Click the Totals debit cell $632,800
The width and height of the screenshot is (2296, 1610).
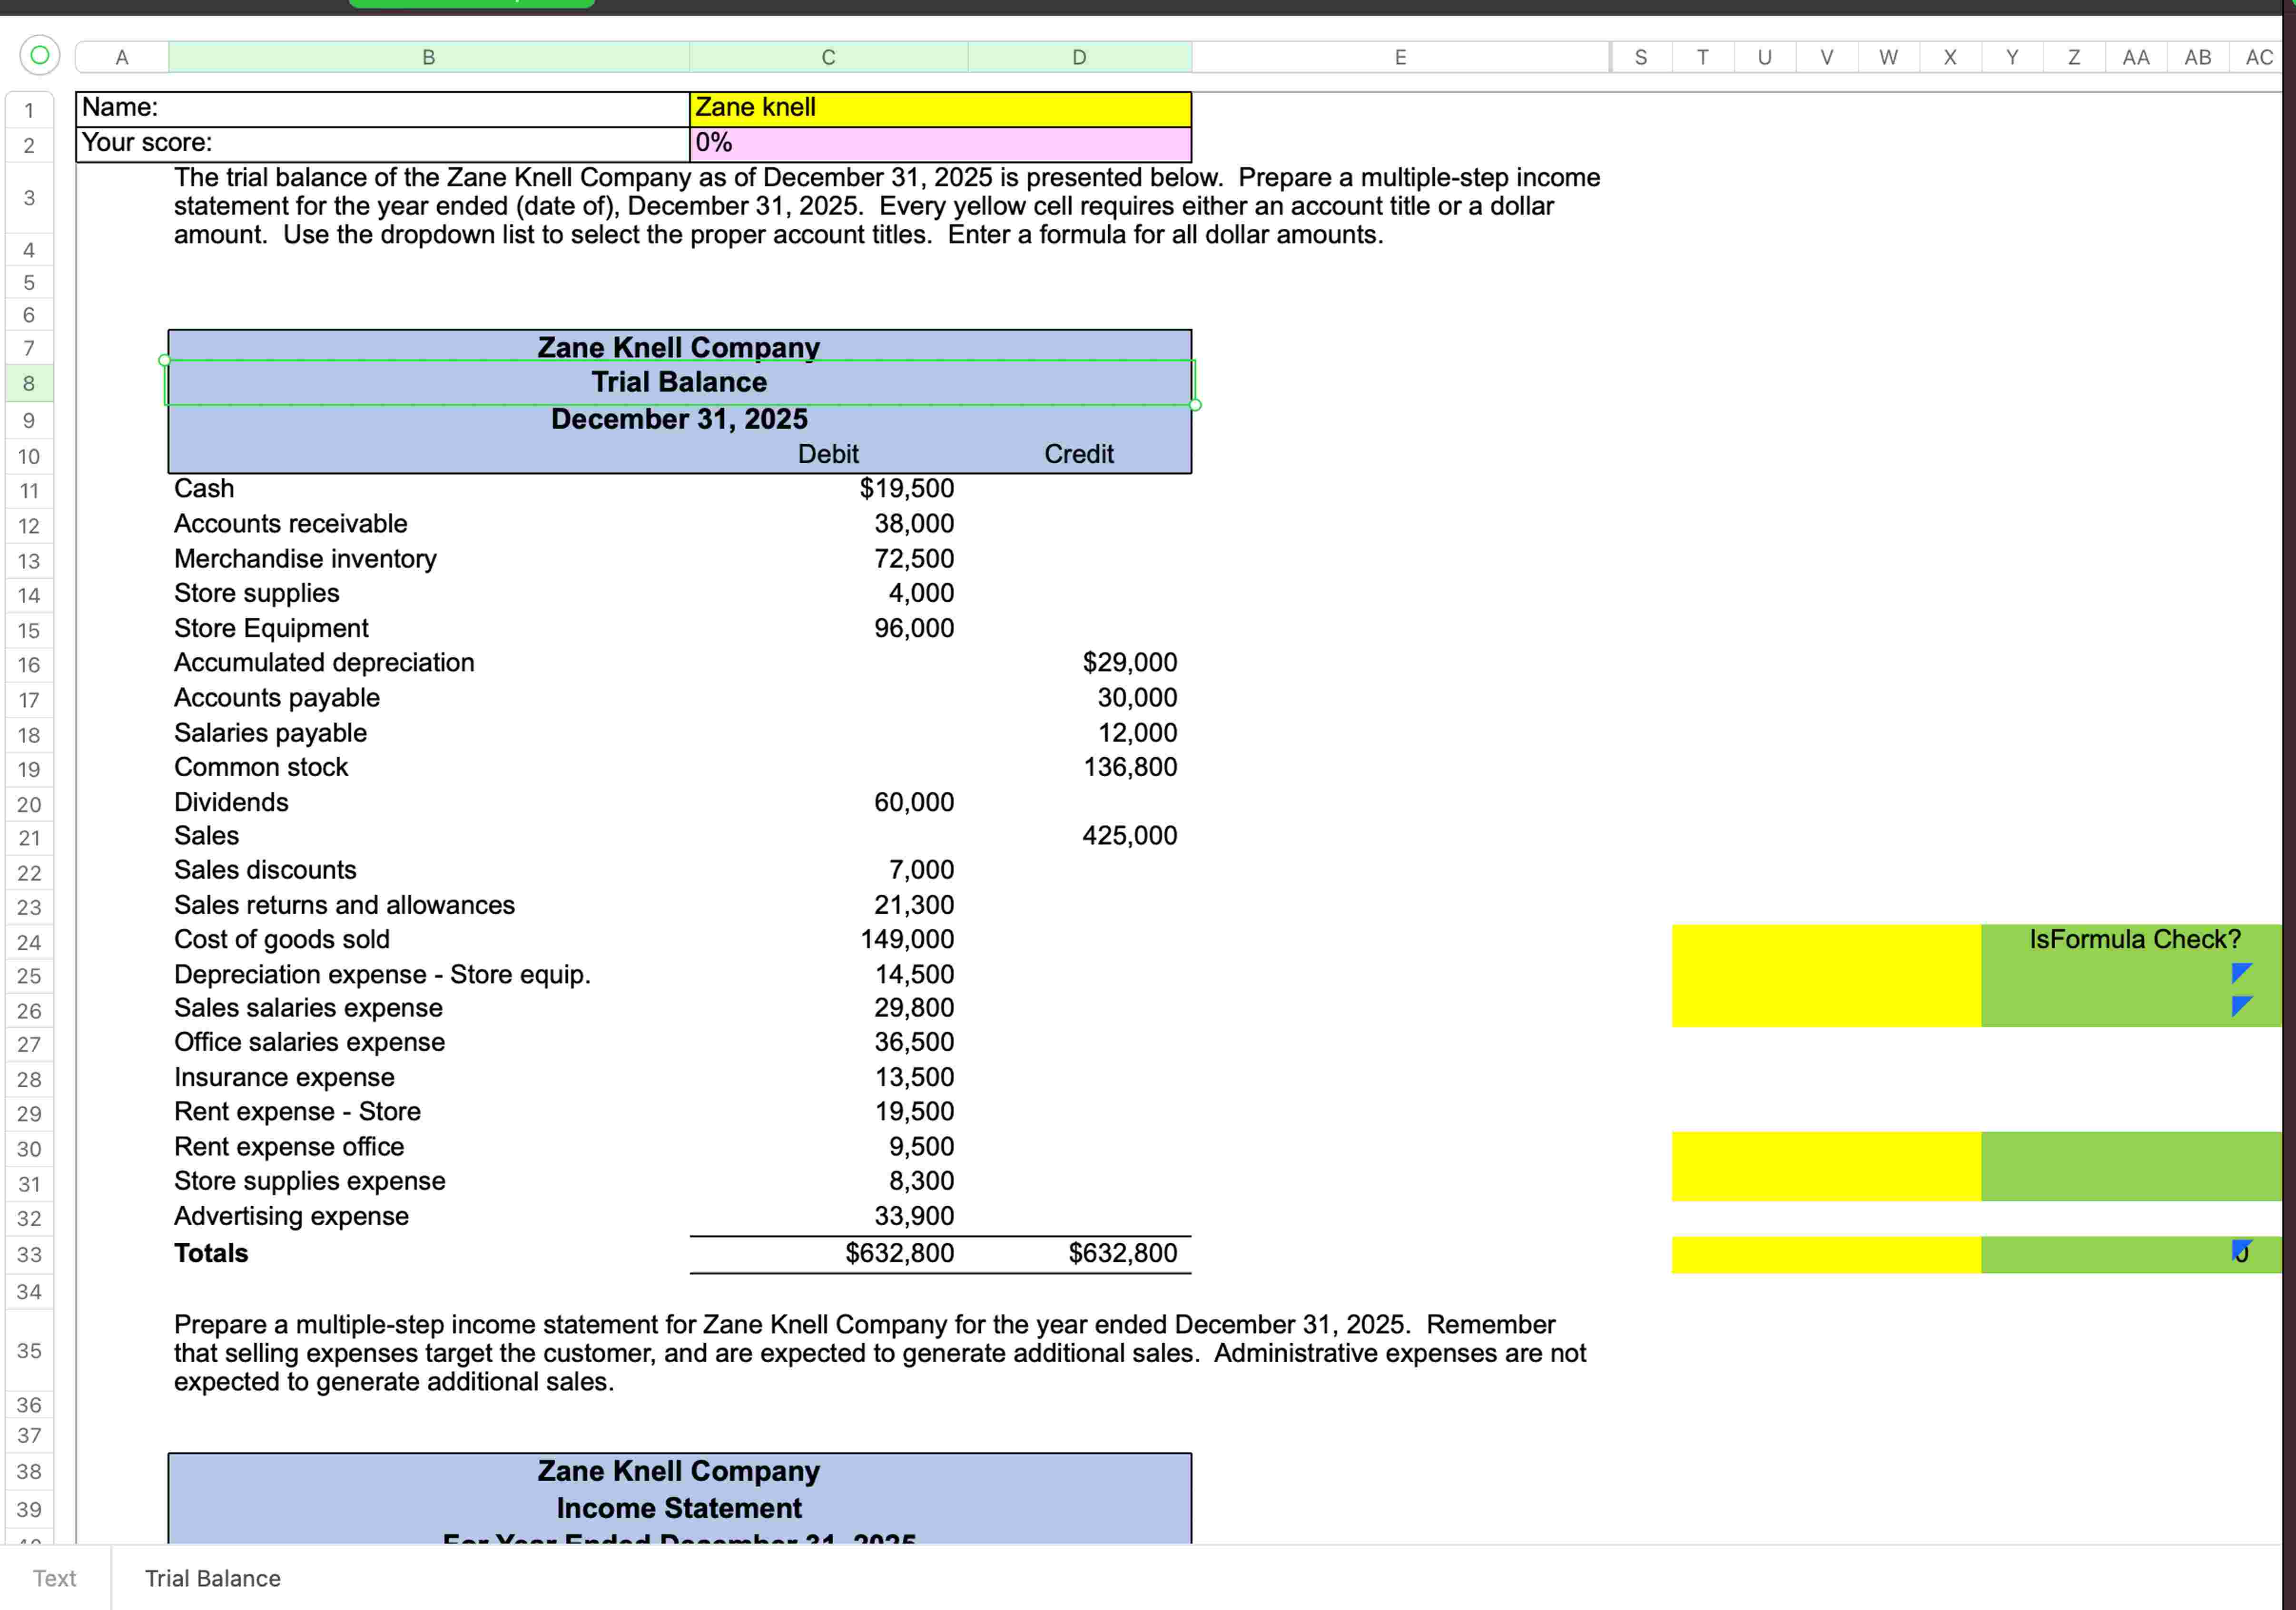tap(899, 1253)
